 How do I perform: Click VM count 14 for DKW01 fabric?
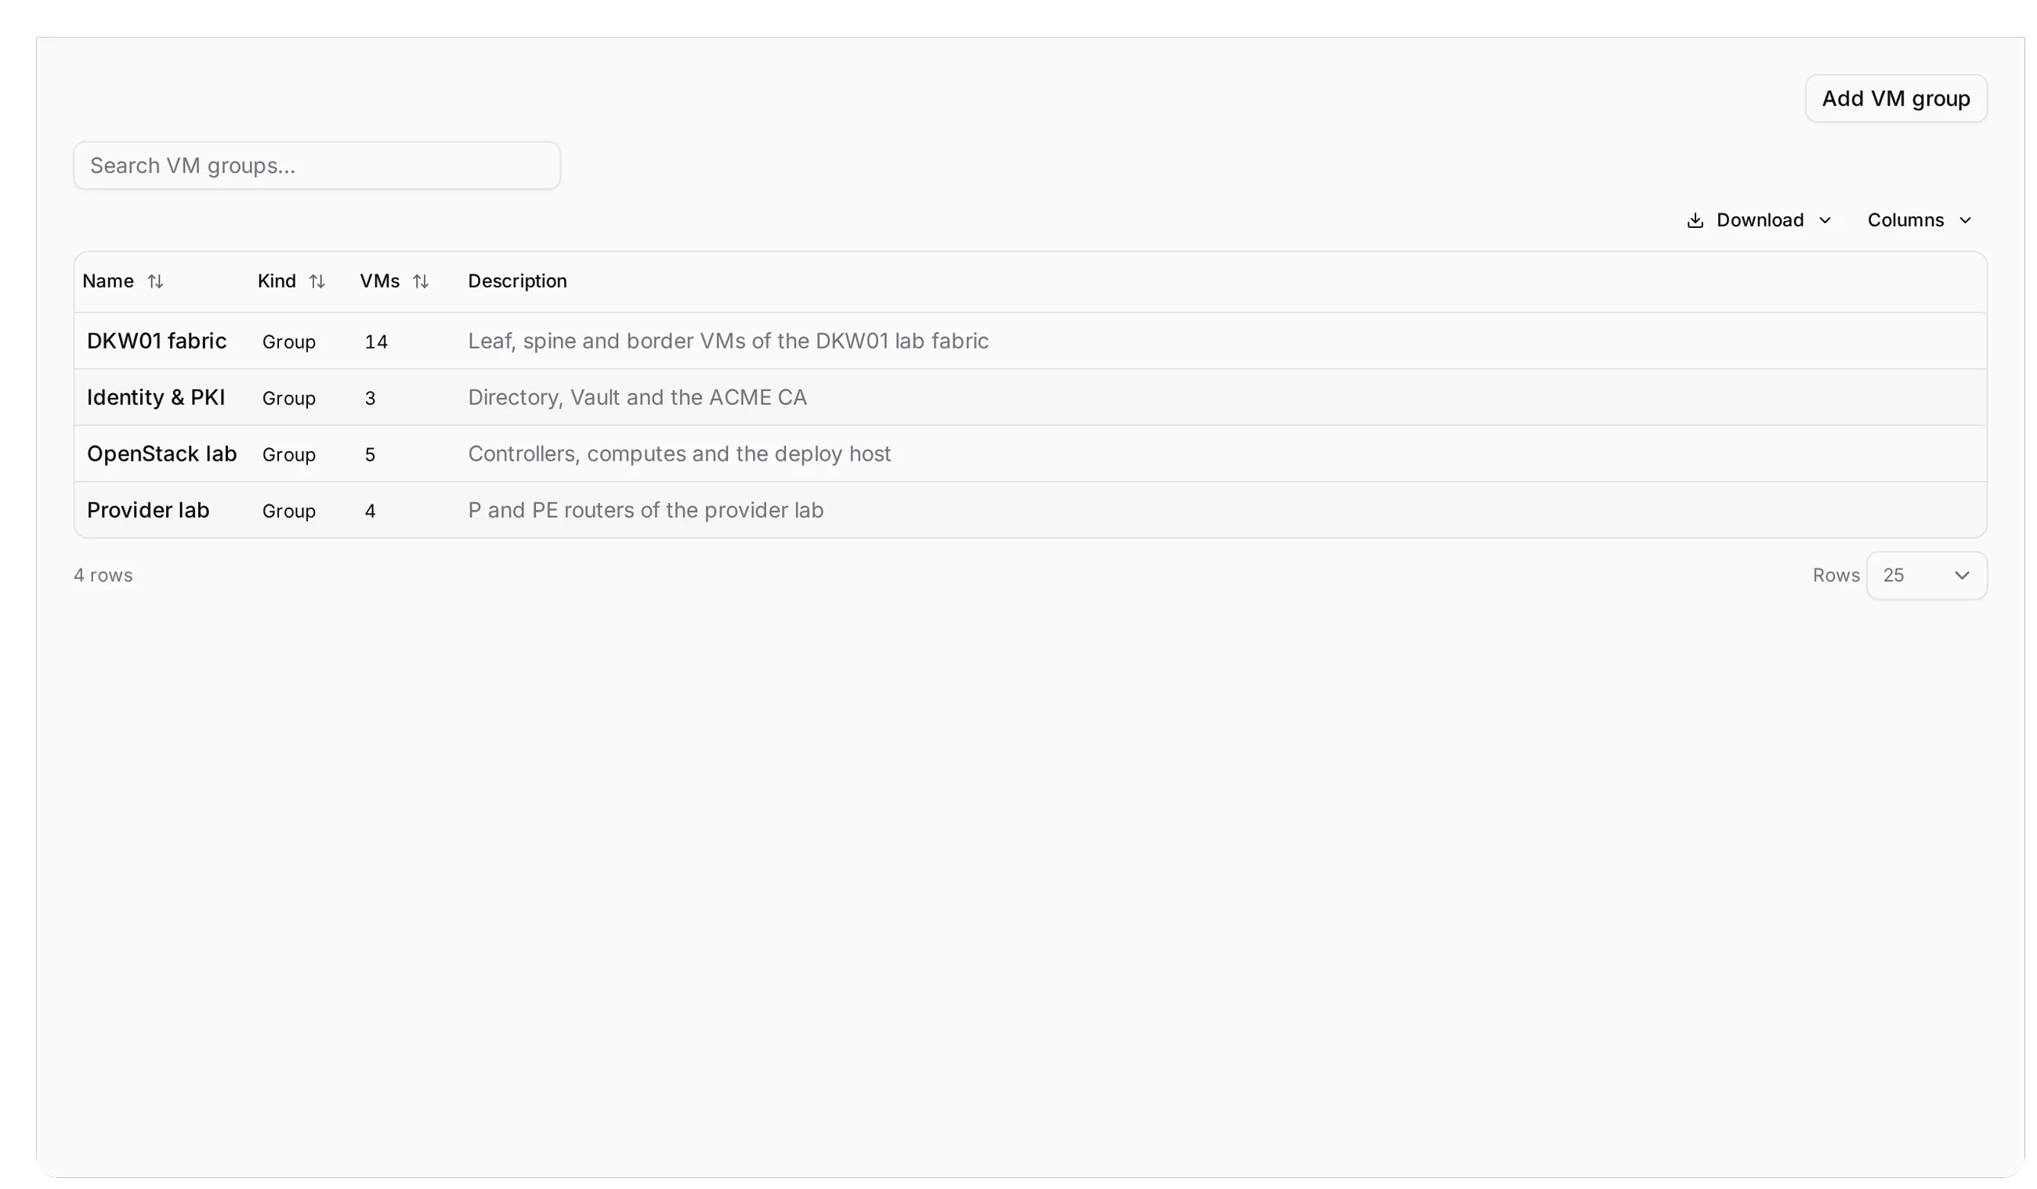tap(376, 342)
